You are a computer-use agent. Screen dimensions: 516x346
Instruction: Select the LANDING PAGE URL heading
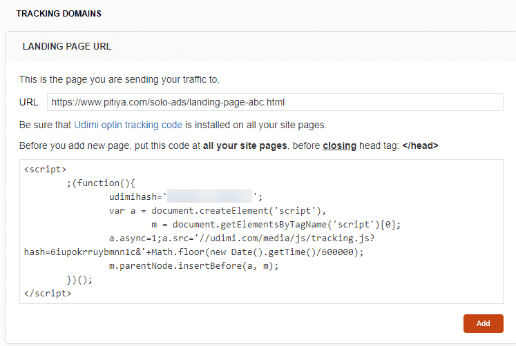click(67, 46)
